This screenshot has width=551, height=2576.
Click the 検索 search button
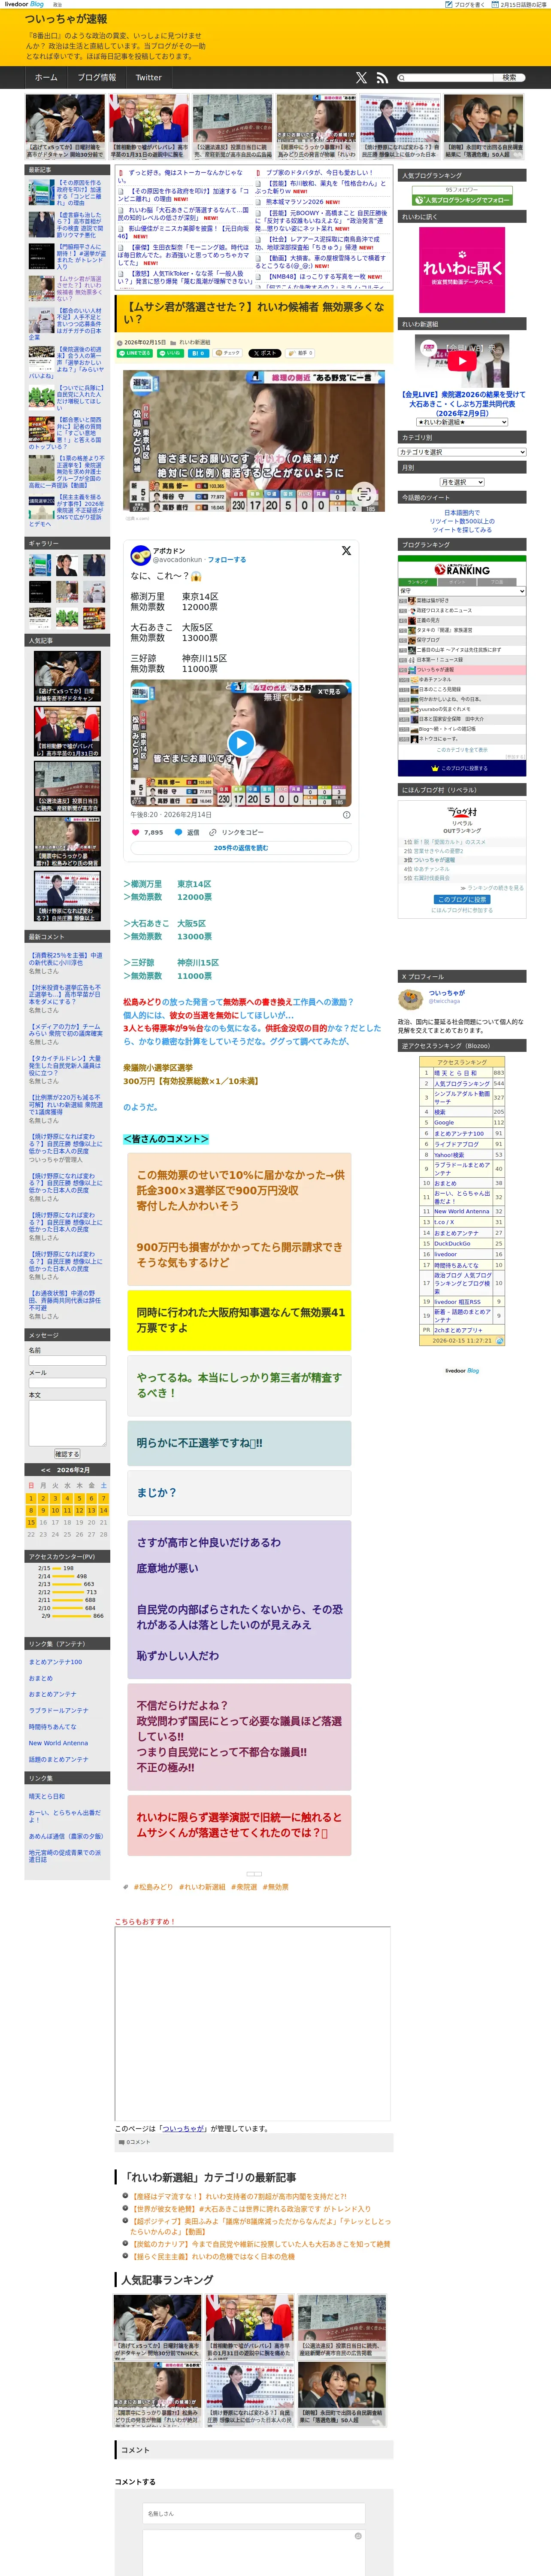click(x=509, y=77)
